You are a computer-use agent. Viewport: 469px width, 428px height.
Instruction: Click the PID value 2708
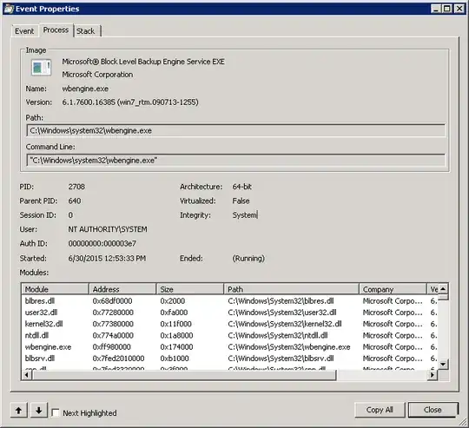[76, 187]
